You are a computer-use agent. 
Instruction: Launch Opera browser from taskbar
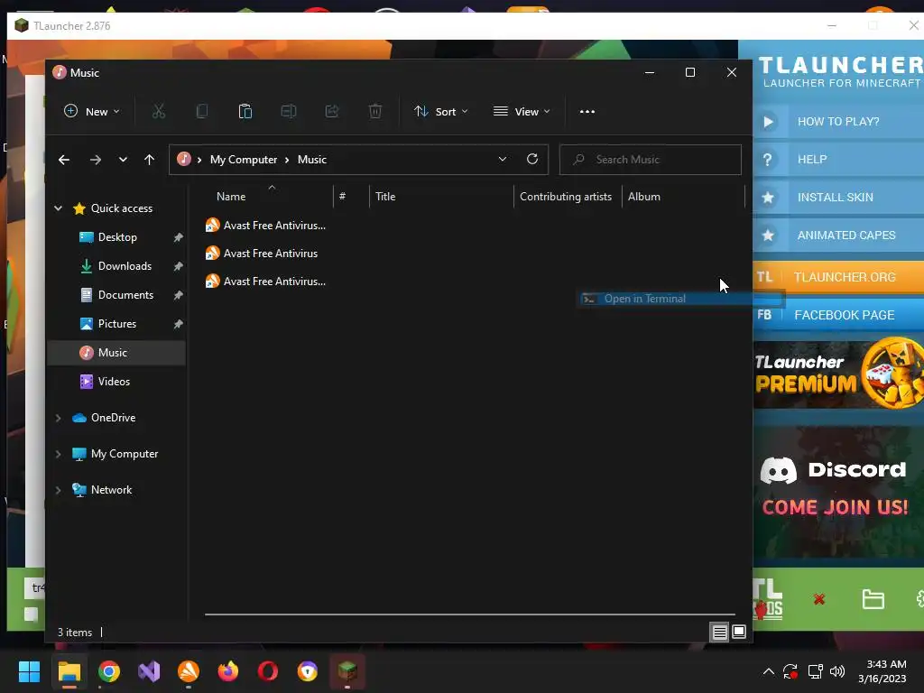(267, 671)
